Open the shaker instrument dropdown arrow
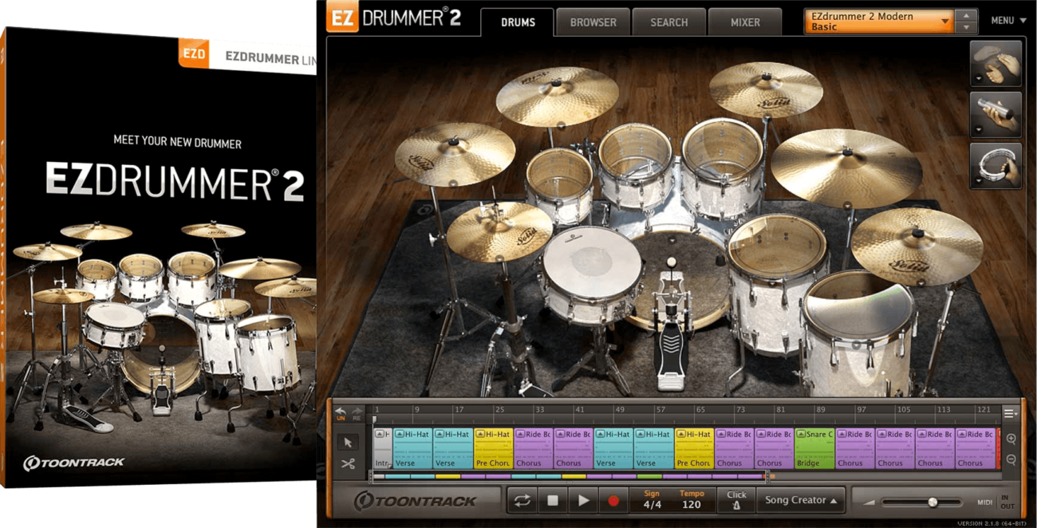This screenshot has width=1037, height=528. pos(978,131)
